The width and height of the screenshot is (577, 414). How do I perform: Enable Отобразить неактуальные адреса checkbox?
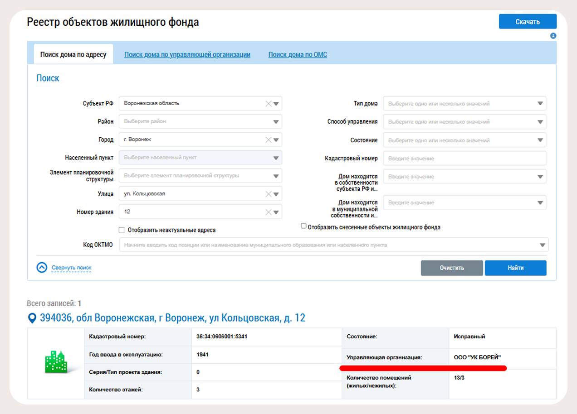122,230
